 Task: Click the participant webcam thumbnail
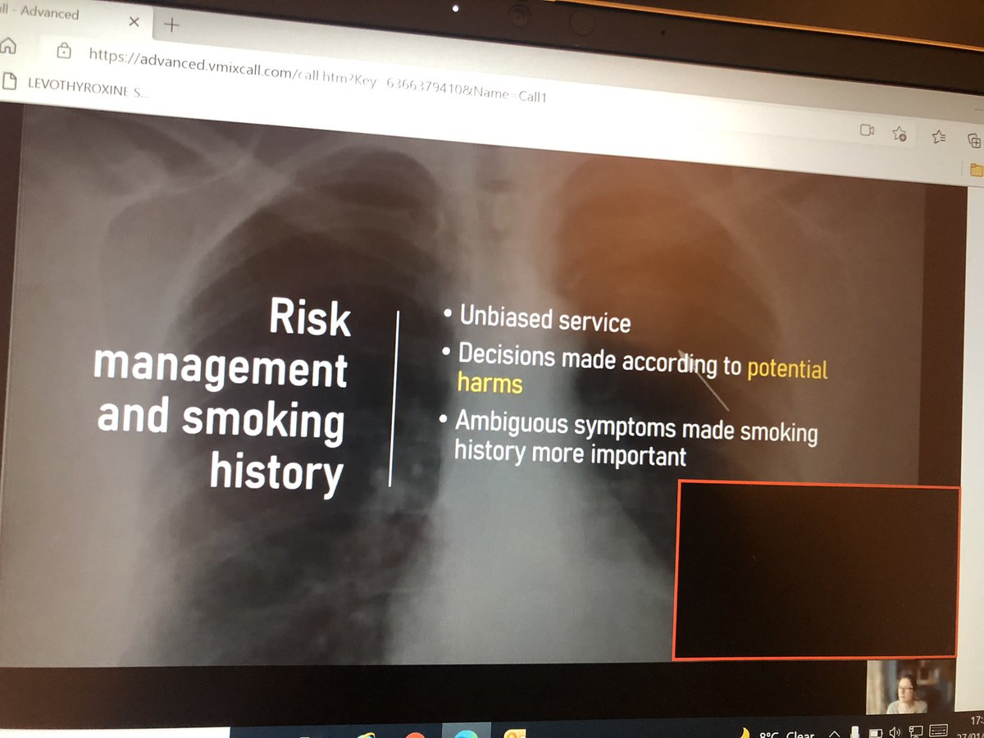(909, 686)
